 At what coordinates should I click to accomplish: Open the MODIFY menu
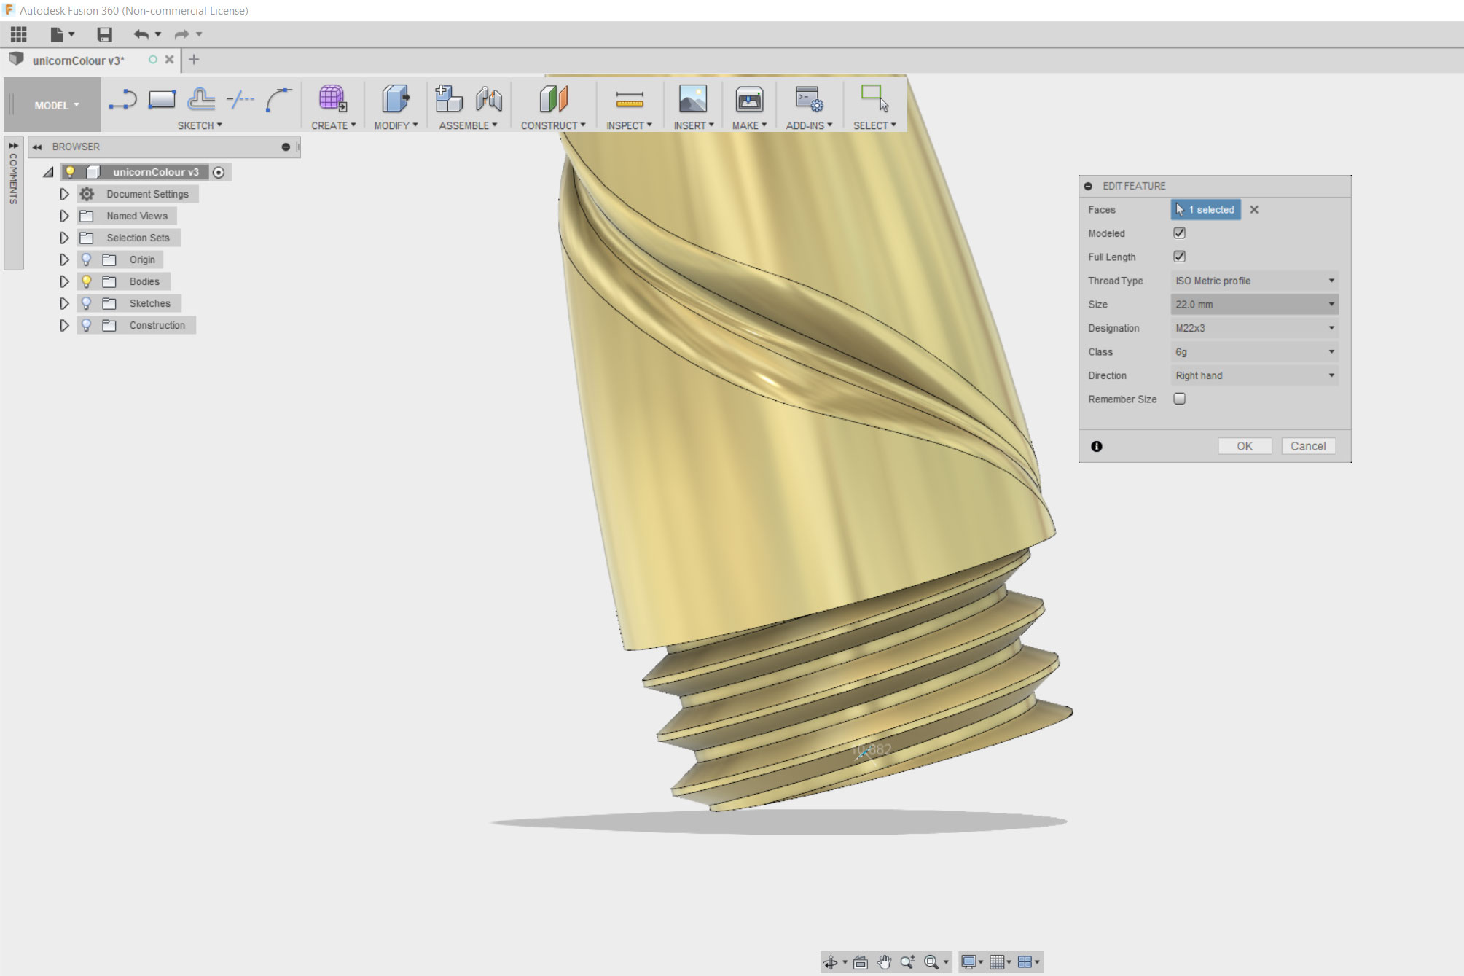tap(396, 125)
